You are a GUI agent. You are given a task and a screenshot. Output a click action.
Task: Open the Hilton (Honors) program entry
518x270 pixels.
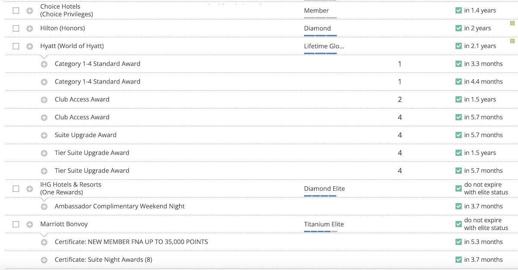tap(63, 28)
